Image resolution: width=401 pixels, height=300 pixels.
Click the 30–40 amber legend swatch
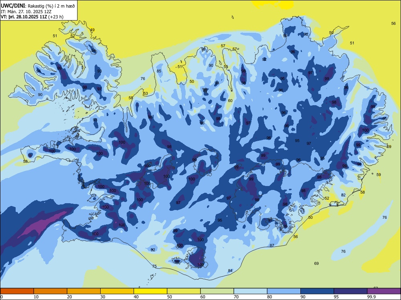117,291
